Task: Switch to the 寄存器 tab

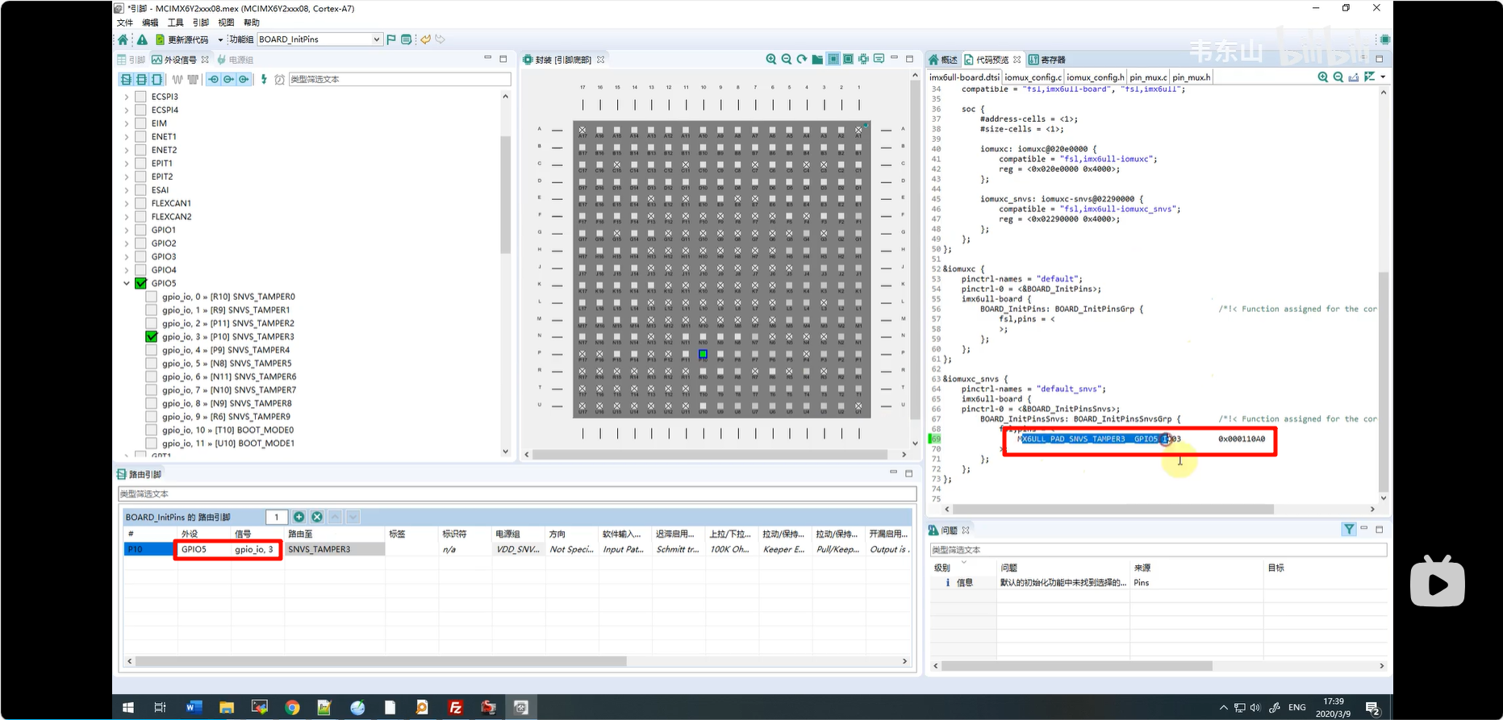Action: point(1047,60)
